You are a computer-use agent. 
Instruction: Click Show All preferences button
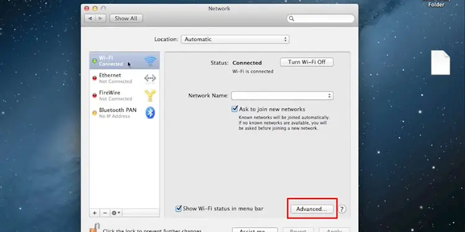[126, 19]
